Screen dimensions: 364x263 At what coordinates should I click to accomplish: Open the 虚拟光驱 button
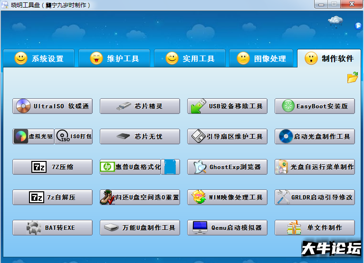[x=33, y=136]
